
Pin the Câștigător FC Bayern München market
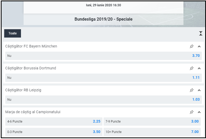pyautogui.click(x=192, y=46)
